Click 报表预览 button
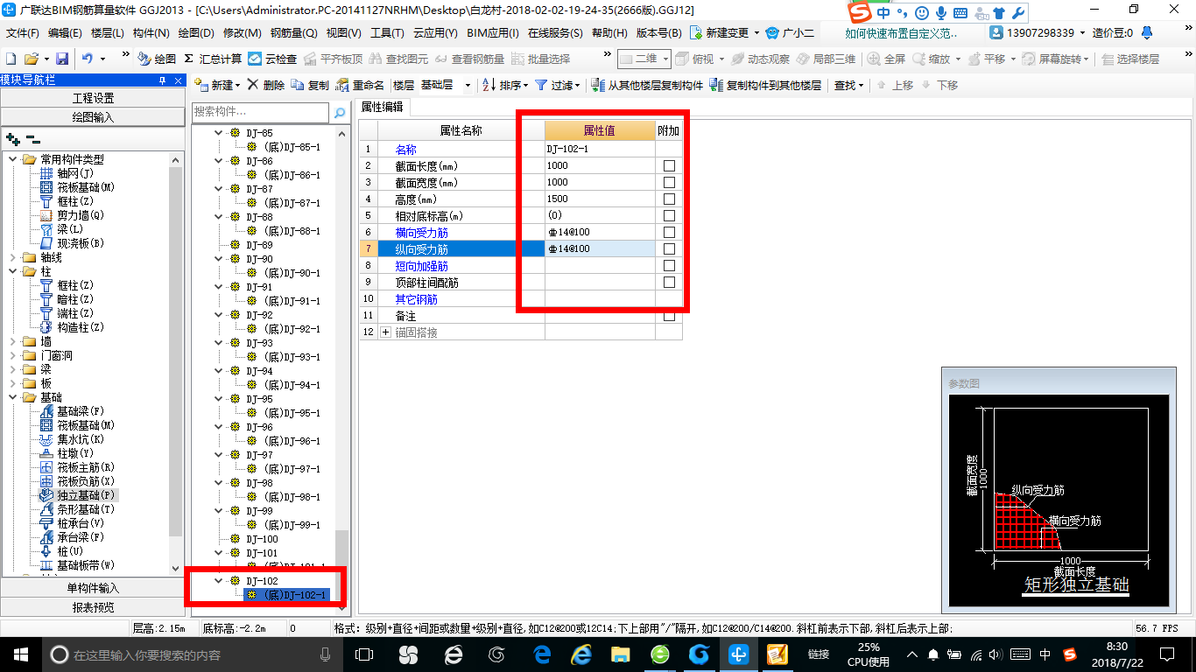The height and width of the screenshot is (672, 1196). (x=93, y=607)
